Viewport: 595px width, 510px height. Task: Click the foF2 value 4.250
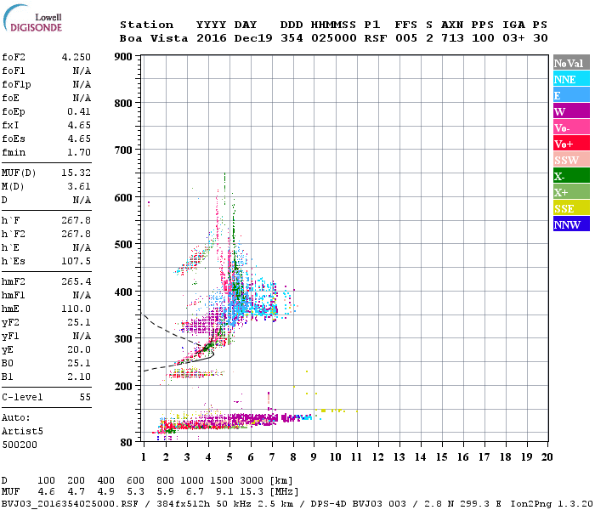coord(76,57)
